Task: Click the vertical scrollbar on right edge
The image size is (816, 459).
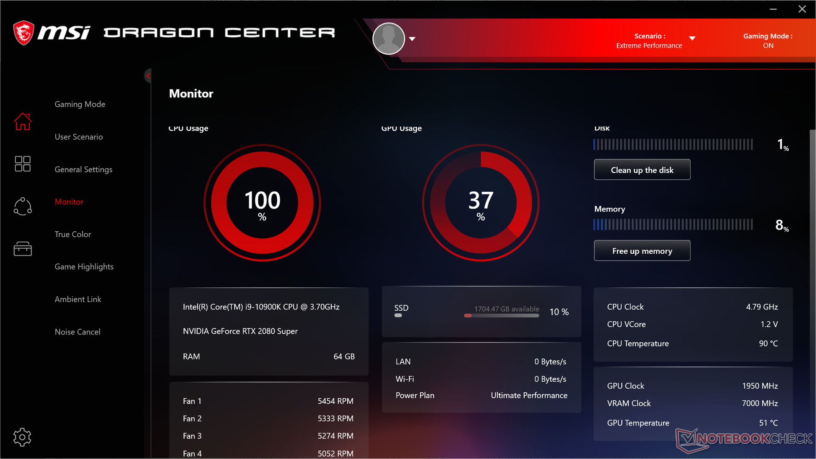Action: point(812,276)
